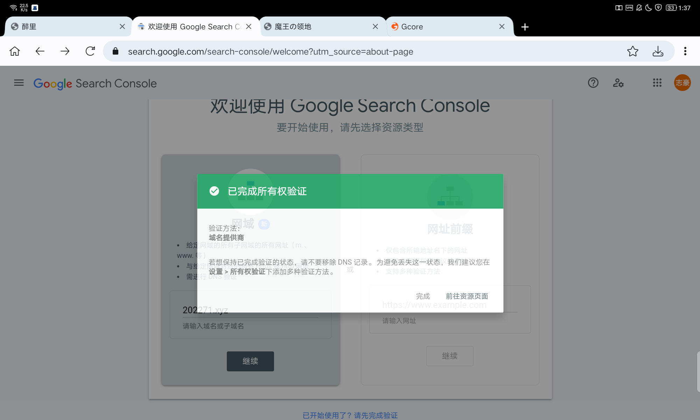Open the Google apps grid
This screenshot has width=700, height=420.
tap(657, 83)
